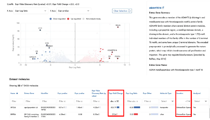Viewport: 210px width, 120px height.
Task: Click the RELN data point on plot
Action: 118,27
